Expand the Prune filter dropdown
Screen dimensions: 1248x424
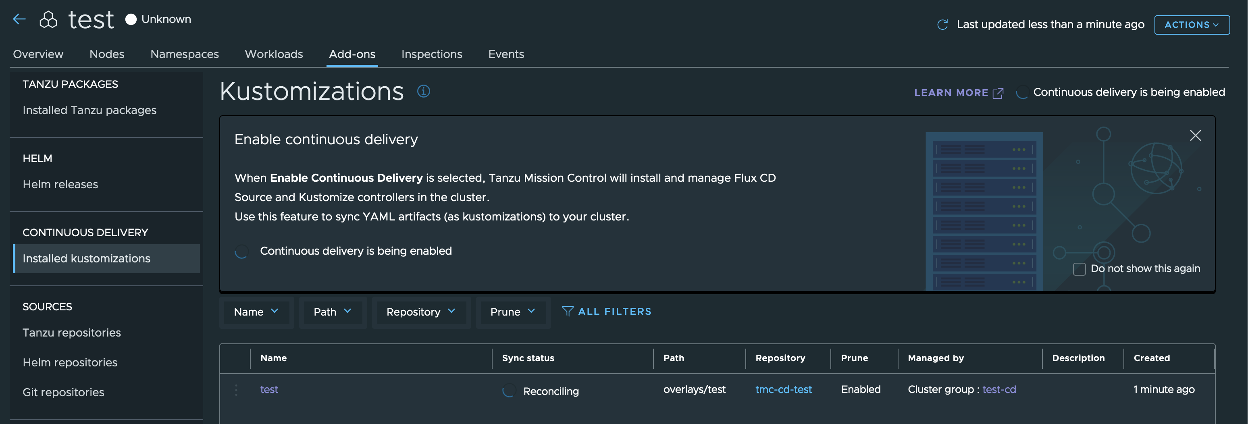click(x=513, y=312)
